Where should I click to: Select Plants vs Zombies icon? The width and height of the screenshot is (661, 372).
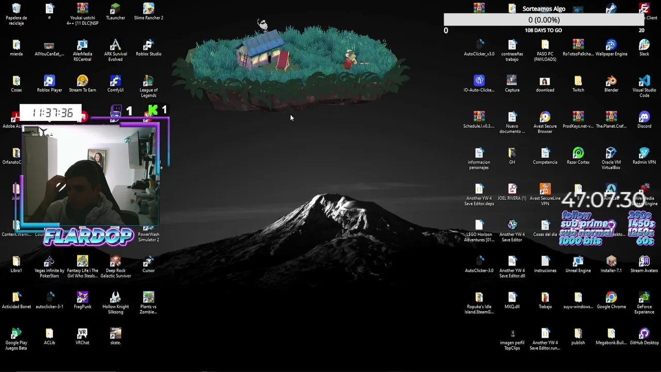148,298
